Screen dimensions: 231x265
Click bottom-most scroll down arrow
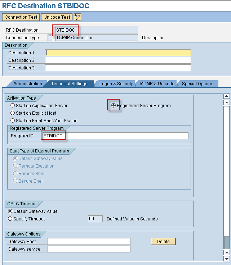[227, 259]
